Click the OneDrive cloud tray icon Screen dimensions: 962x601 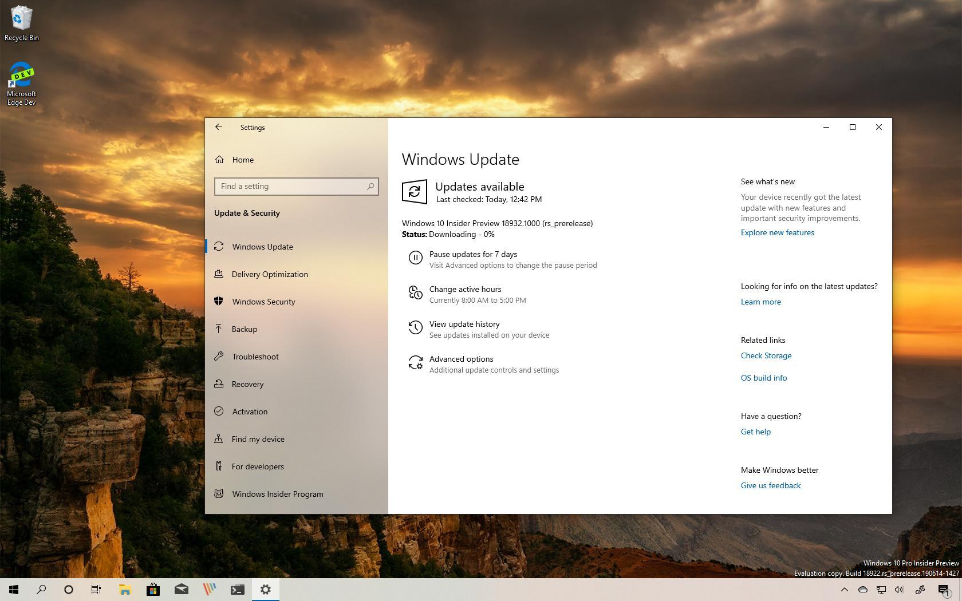point(863,590)
